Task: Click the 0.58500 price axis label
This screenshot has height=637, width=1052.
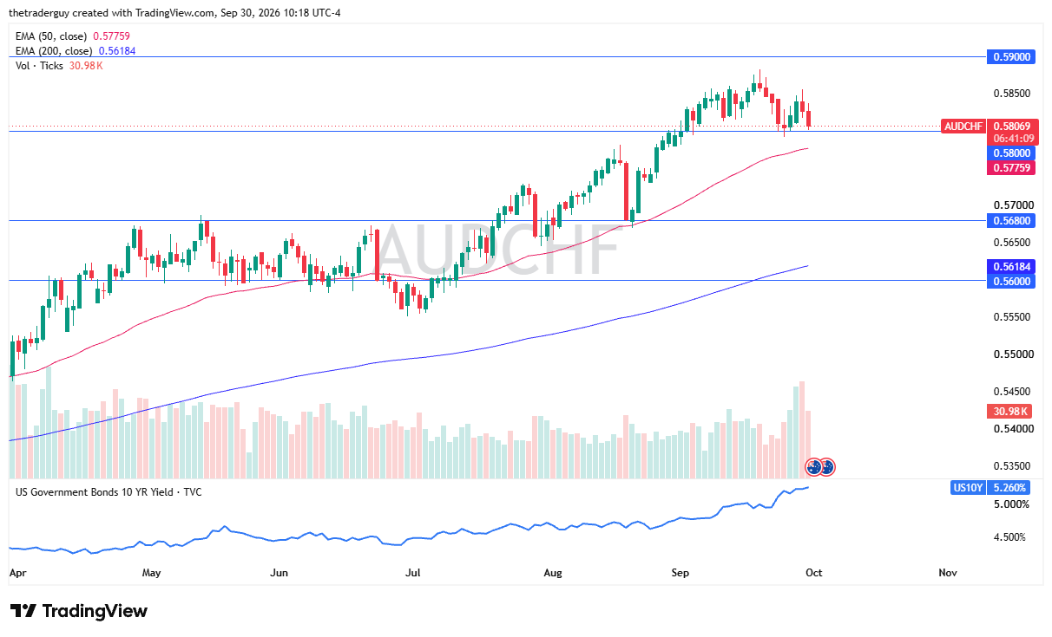Action: click(x=1011, y=94)
